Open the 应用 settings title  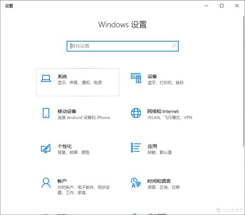152,146
